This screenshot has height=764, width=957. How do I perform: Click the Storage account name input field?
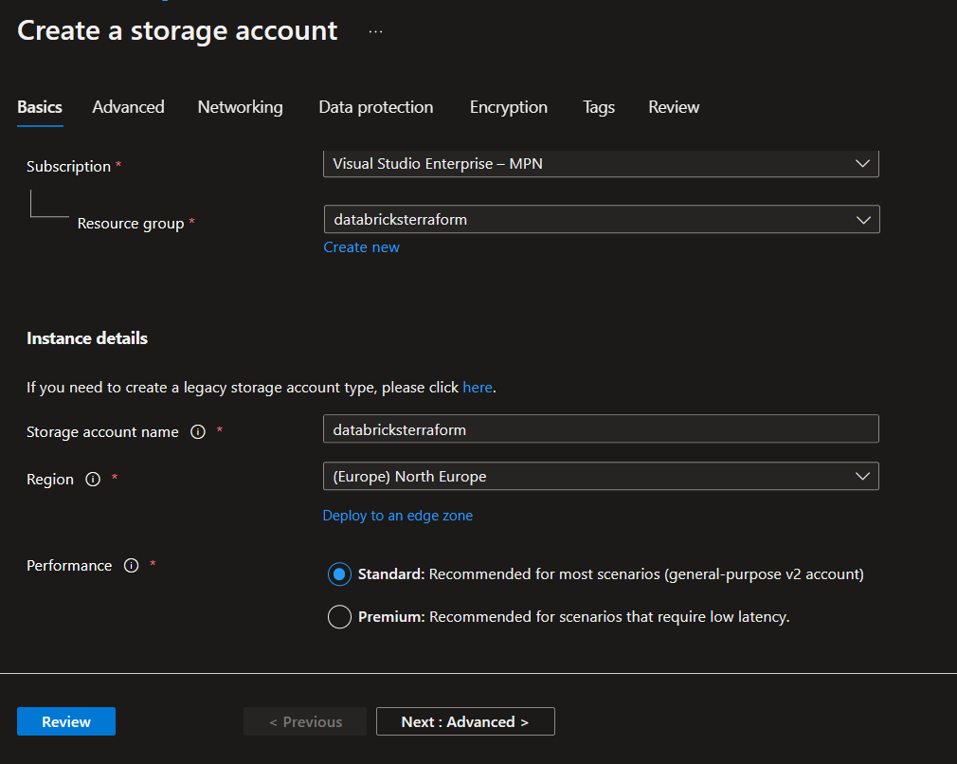click(601, 429)
